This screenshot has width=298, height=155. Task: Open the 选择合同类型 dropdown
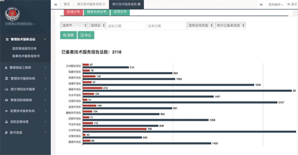coord(200,26)
